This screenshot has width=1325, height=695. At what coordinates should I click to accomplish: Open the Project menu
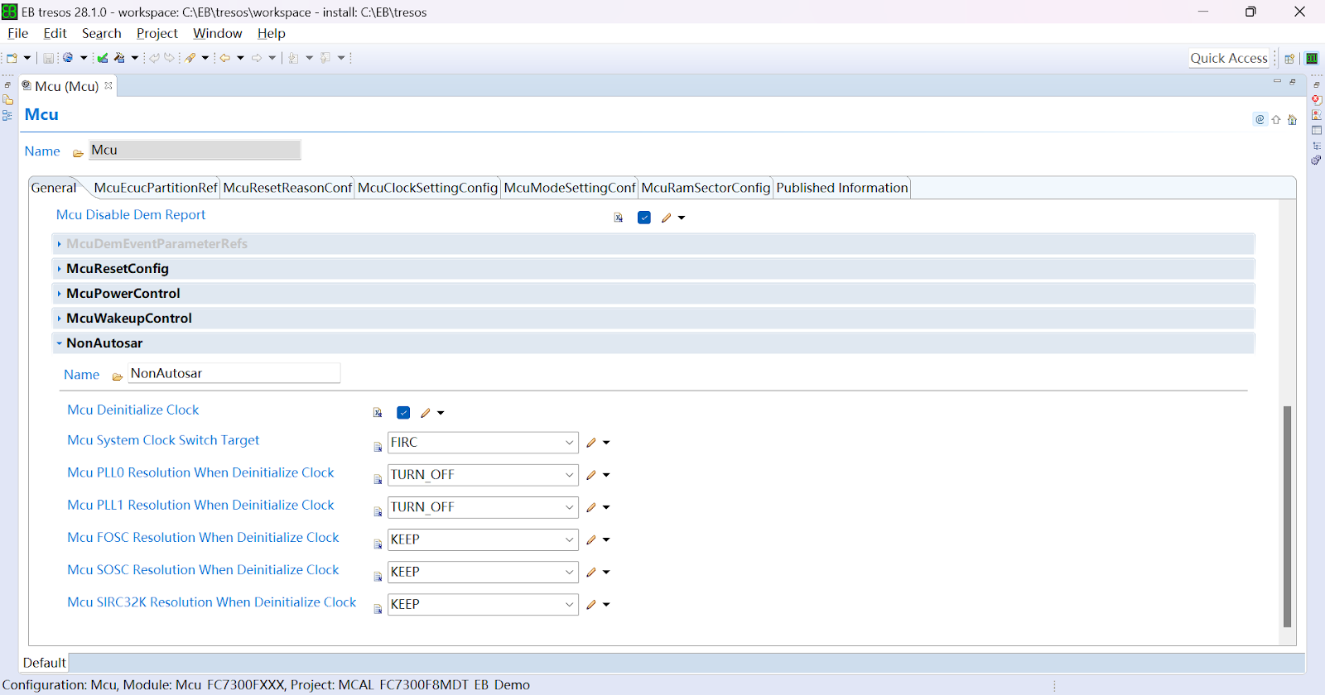point(157,33)
